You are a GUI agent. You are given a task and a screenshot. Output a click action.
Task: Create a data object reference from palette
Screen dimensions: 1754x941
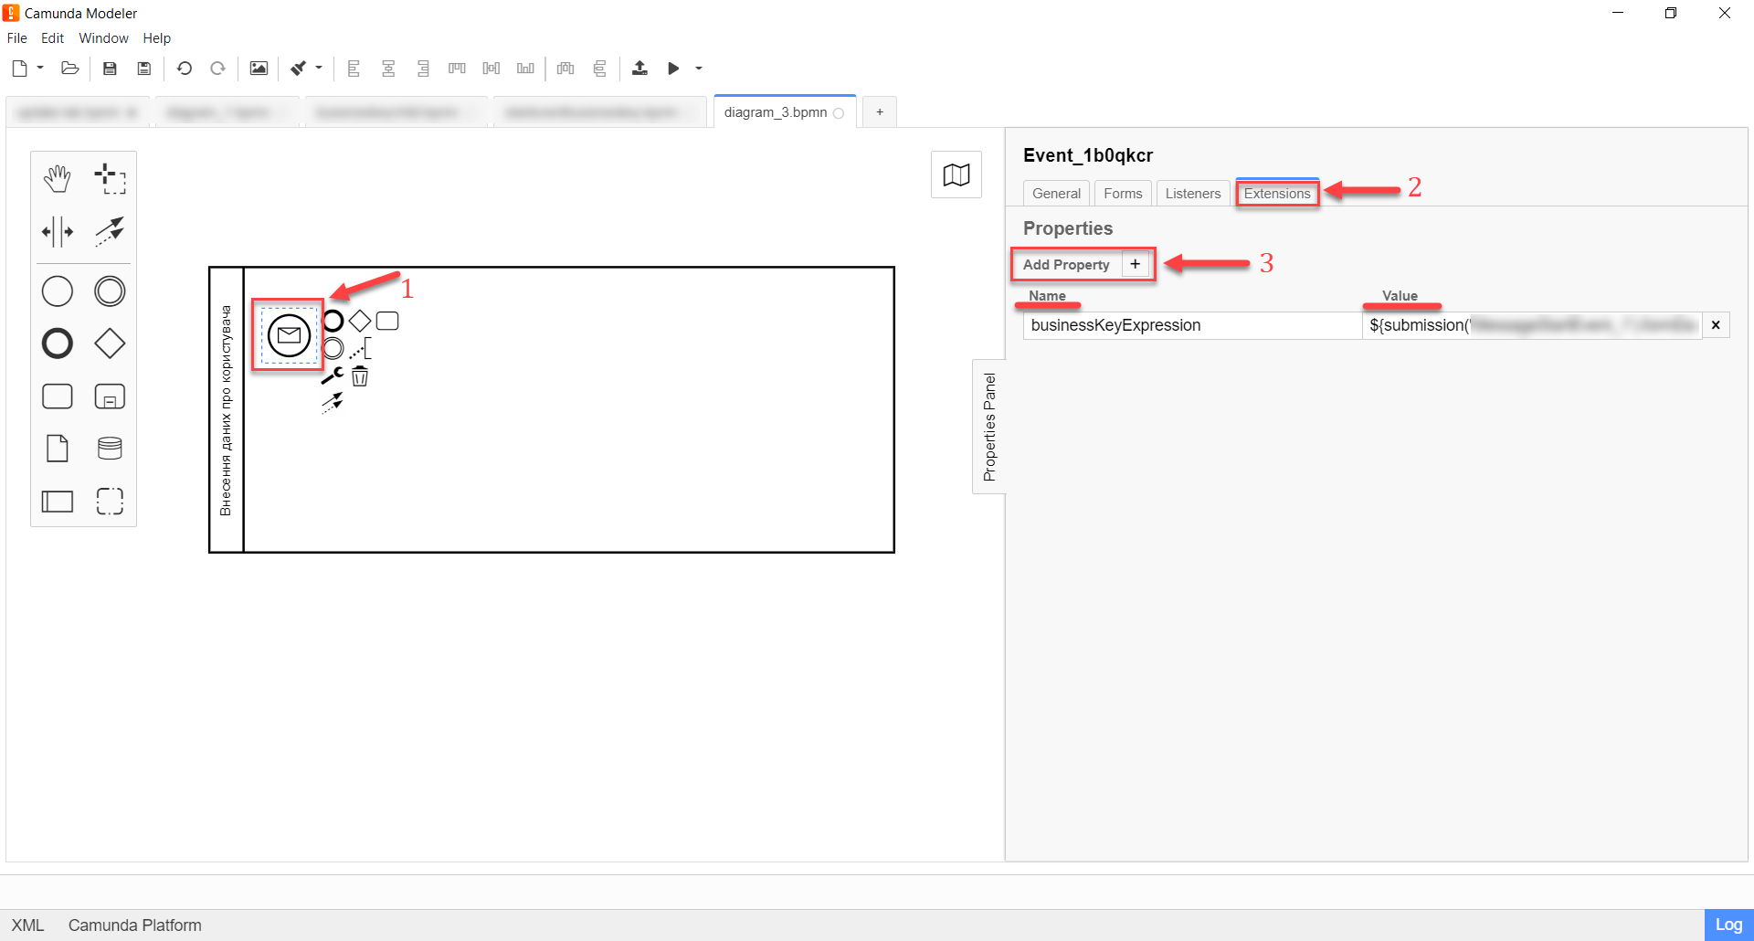coord(58,449)
